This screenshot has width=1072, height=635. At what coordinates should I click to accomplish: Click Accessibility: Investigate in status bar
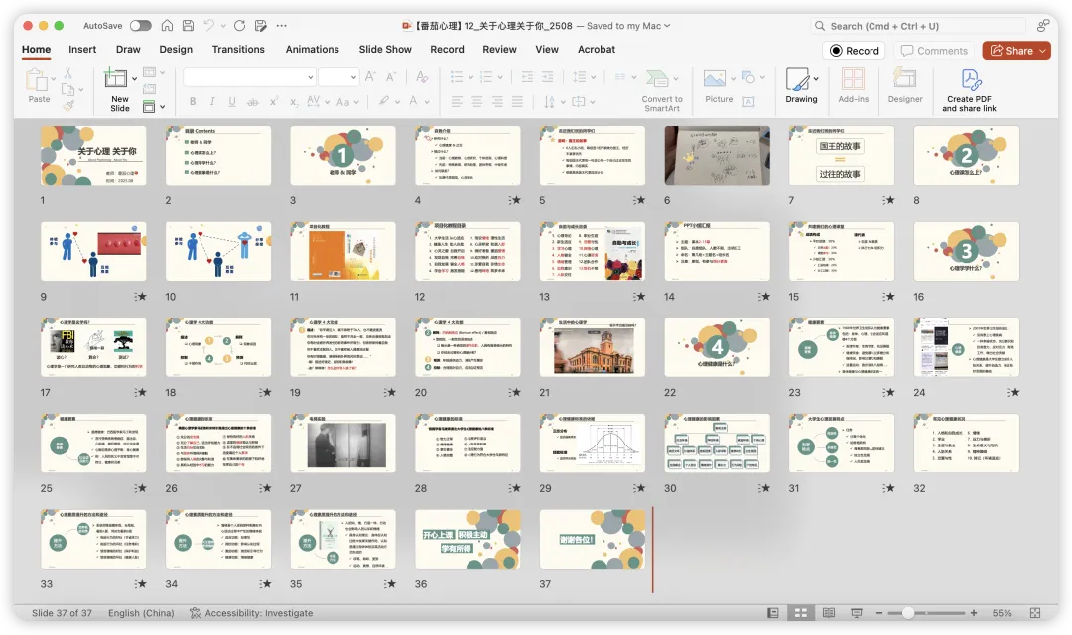tap(251, 613)
